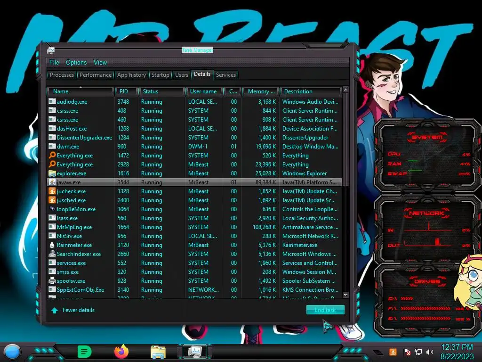Switch to the Performance tab
The height and width of the screenshot is (362, 482).
point(96,75)
